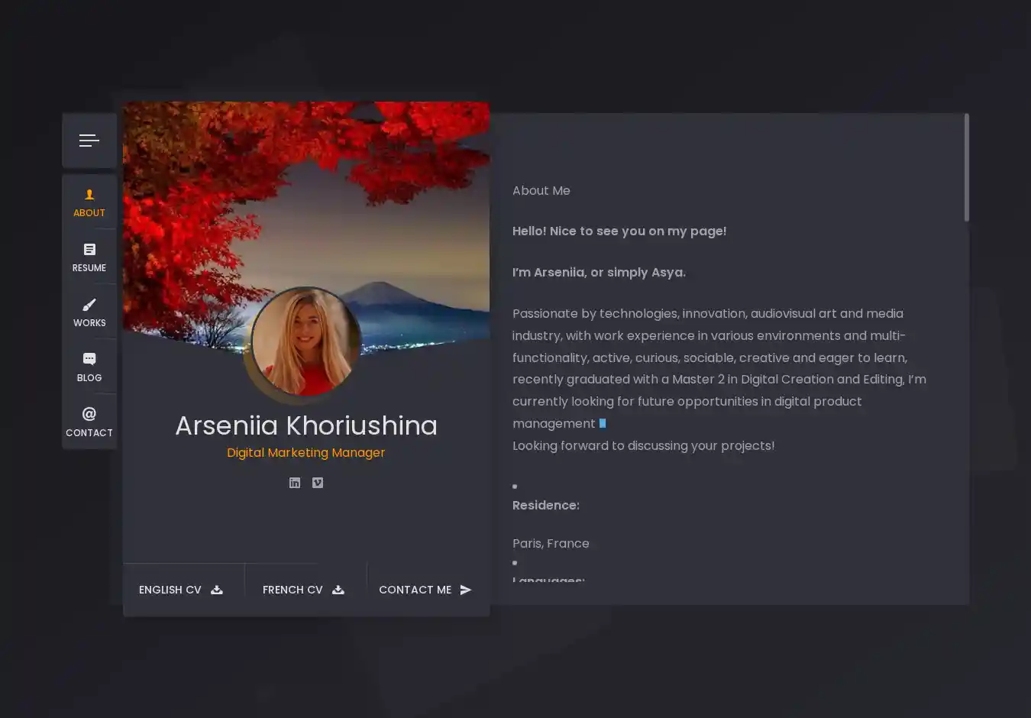Click the download icon beside English CV
This screenshot has height=718, width=1031.
click(x=217, y=590)
